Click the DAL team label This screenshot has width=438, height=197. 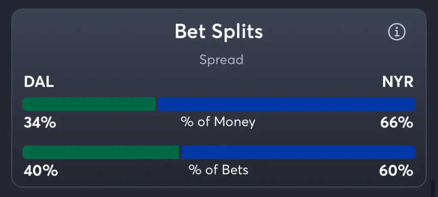[x=39, y=82]
